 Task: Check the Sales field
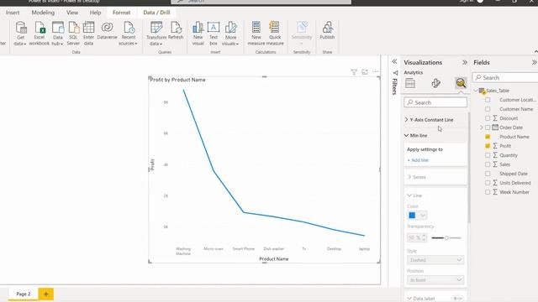point(488,164)
